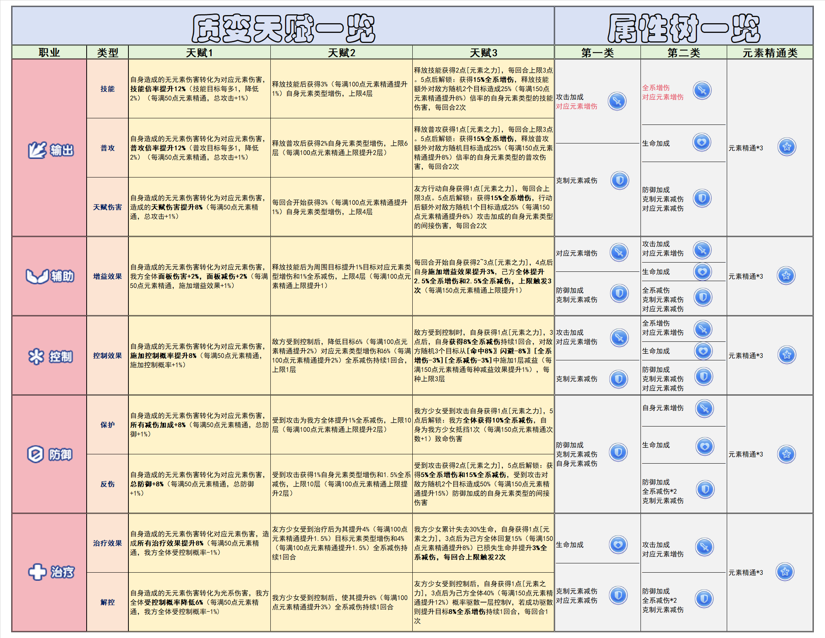Click the heart icon beside 治疗 第一类 生命加成

click(618, 544)
